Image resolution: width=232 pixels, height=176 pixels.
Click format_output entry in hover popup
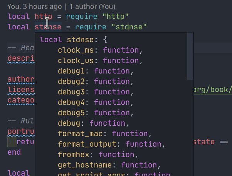[111, 144]
